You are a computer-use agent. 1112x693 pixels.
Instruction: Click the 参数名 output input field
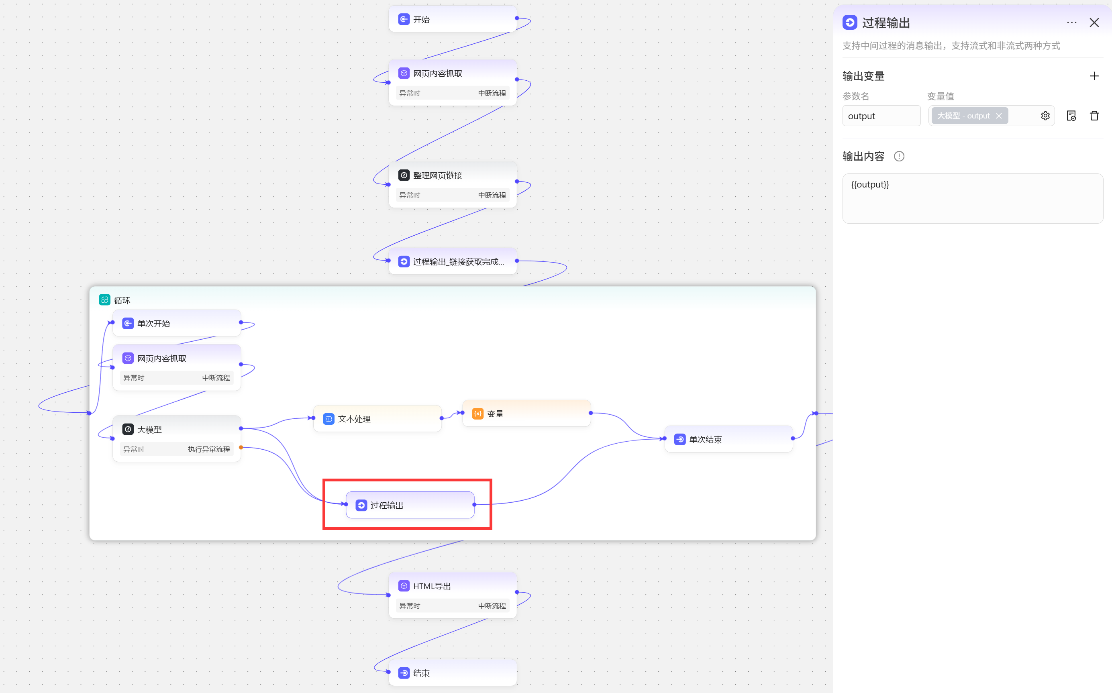pos(881,116)
